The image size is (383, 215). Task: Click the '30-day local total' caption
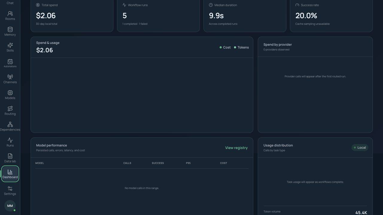(x=47, y=24)
